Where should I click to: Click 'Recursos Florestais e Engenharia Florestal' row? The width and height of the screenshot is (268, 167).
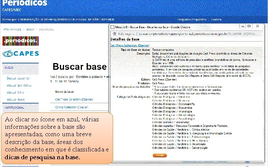190,126
